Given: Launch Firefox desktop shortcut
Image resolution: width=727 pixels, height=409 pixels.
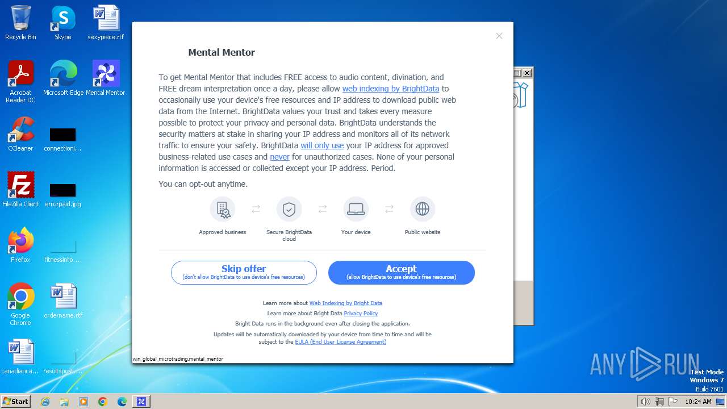Looking at the screenshot, I should pos(20,245).
